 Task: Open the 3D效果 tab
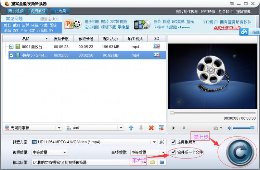tap(59, 11)
